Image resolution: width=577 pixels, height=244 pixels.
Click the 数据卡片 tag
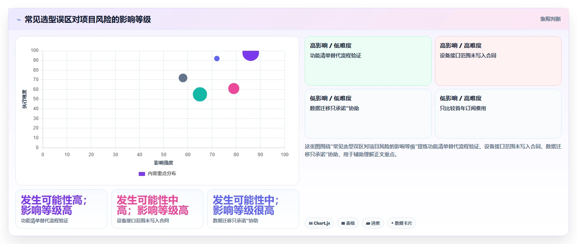(x=401, y=223)
